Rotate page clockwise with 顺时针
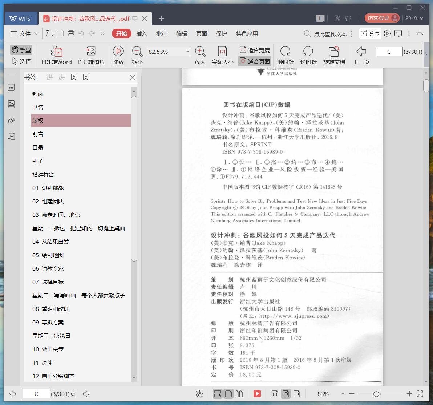Image resolution: width=433 pixels, height=405 pixels. [x=286, y=55]
